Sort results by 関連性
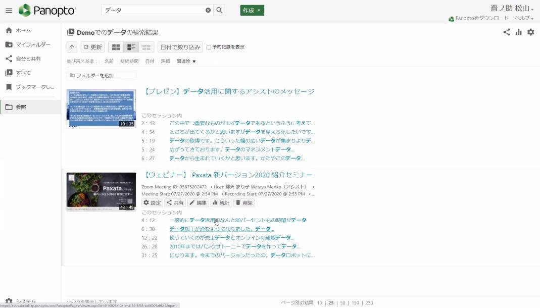540x308 pixels. [186, 61]
